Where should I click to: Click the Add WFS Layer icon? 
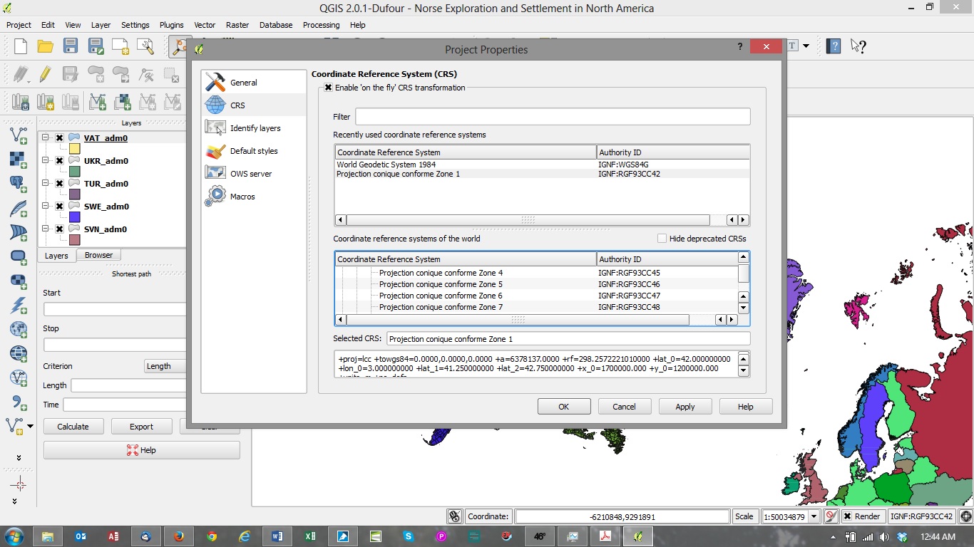19,377
